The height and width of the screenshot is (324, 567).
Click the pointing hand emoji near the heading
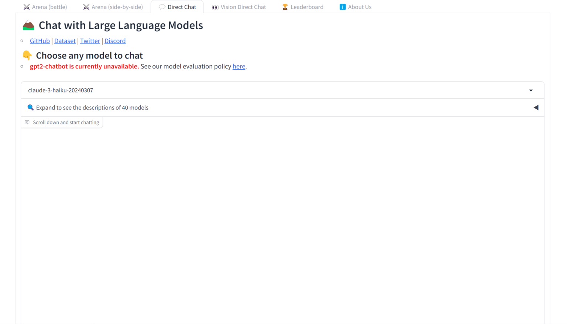(26, 55)
